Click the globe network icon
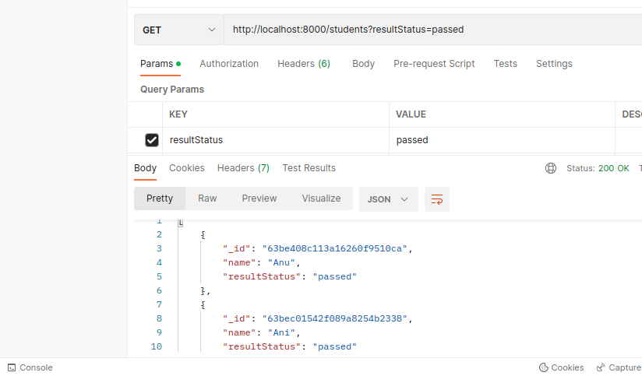 551,168
